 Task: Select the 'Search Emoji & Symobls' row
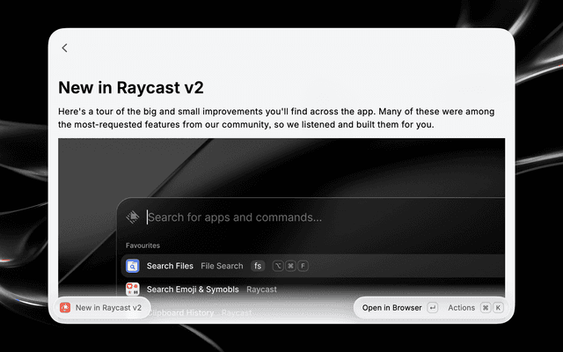point(313,290)
